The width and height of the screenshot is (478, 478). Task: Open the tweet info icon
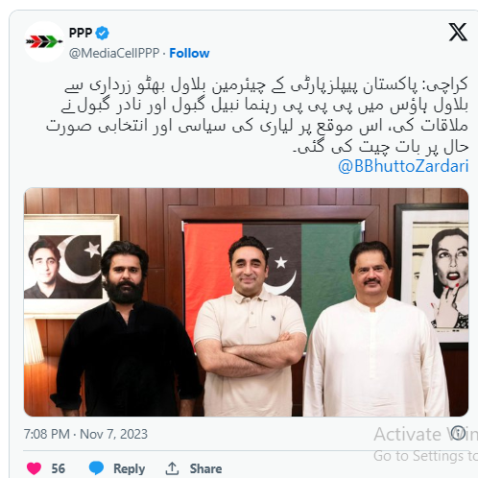coord(458,433)
